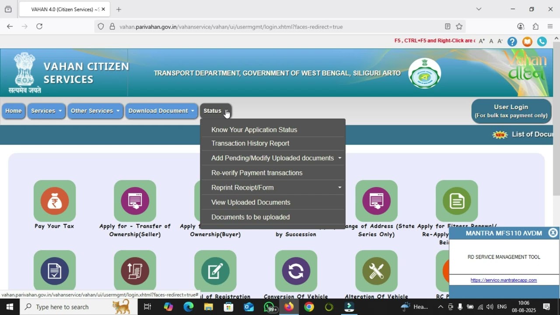Click the page vertical scrollbar

pyautogui.click(x=556, y=118)
